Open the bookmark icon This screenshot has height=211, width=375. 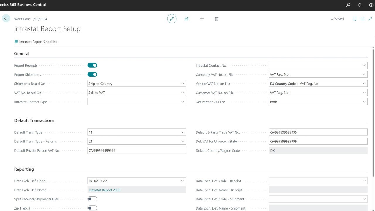(355, 19)
